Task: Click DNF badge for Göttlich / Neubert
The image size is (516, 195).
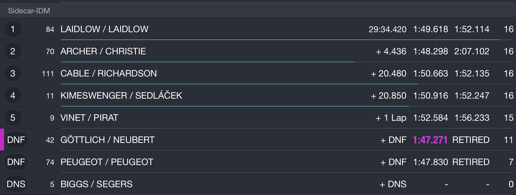Action: (x=16, y=140)
